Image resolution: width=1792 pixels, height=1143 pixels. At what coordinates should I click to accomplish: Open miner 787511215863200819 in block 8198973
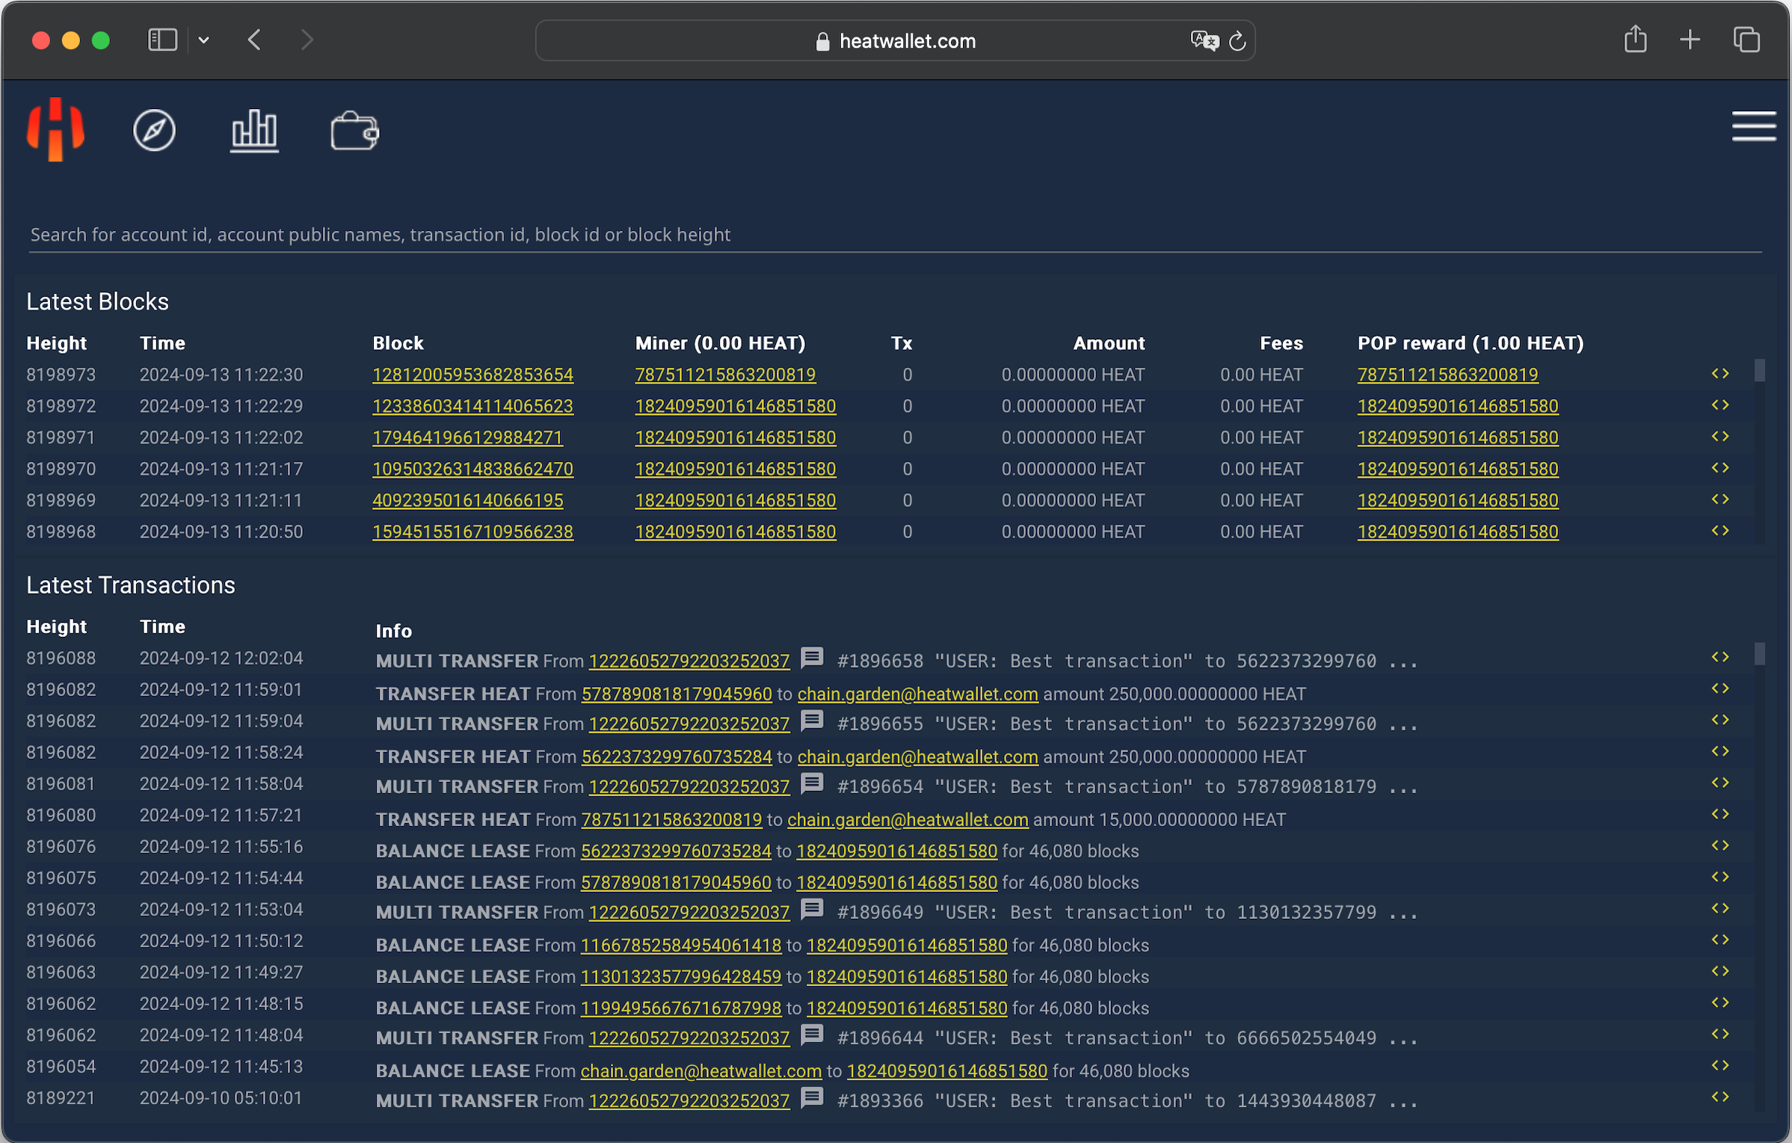pyautogui.click(x=725, y=375)
